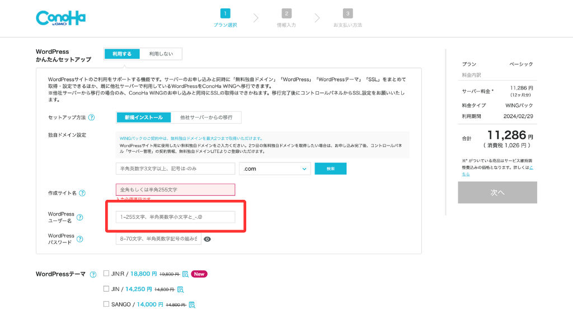Click the 合計 11,286 円 total
Image resolution: width=573 pixels, height=314 pixels.
[510, 135]
